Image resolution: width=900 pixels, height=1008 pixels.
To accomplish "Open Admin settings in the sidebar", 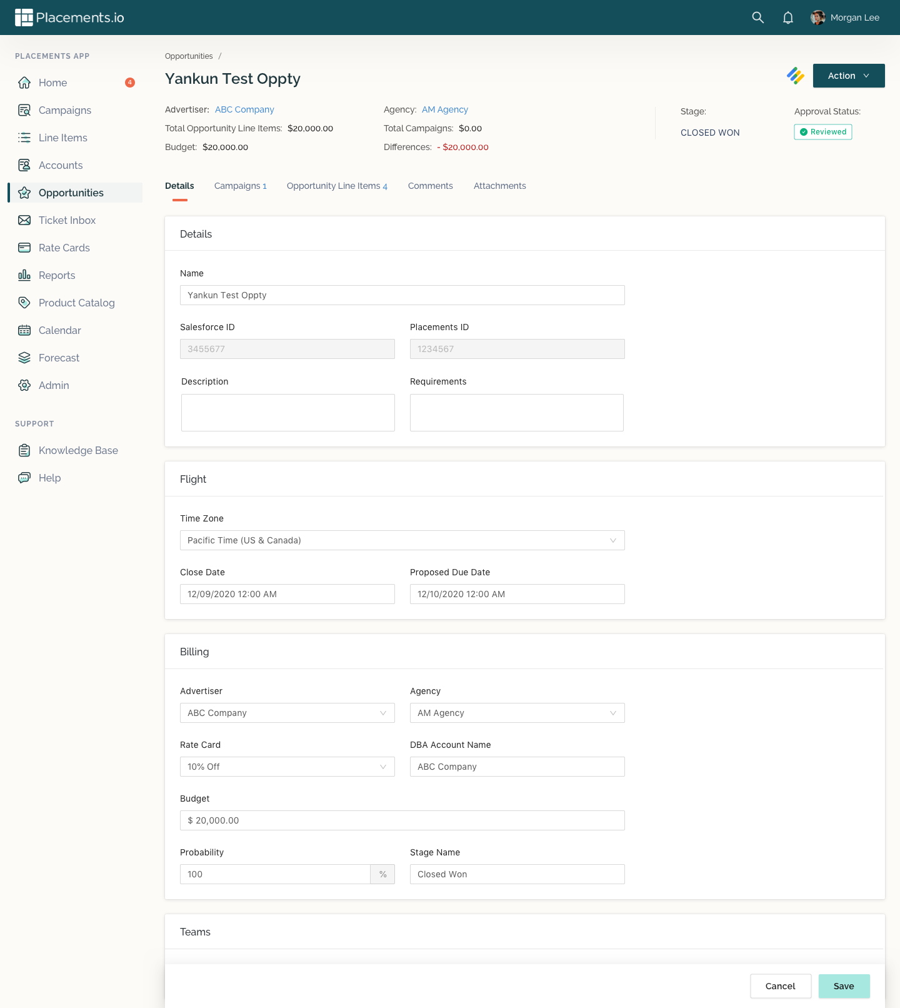I will (x=54, y=385).
